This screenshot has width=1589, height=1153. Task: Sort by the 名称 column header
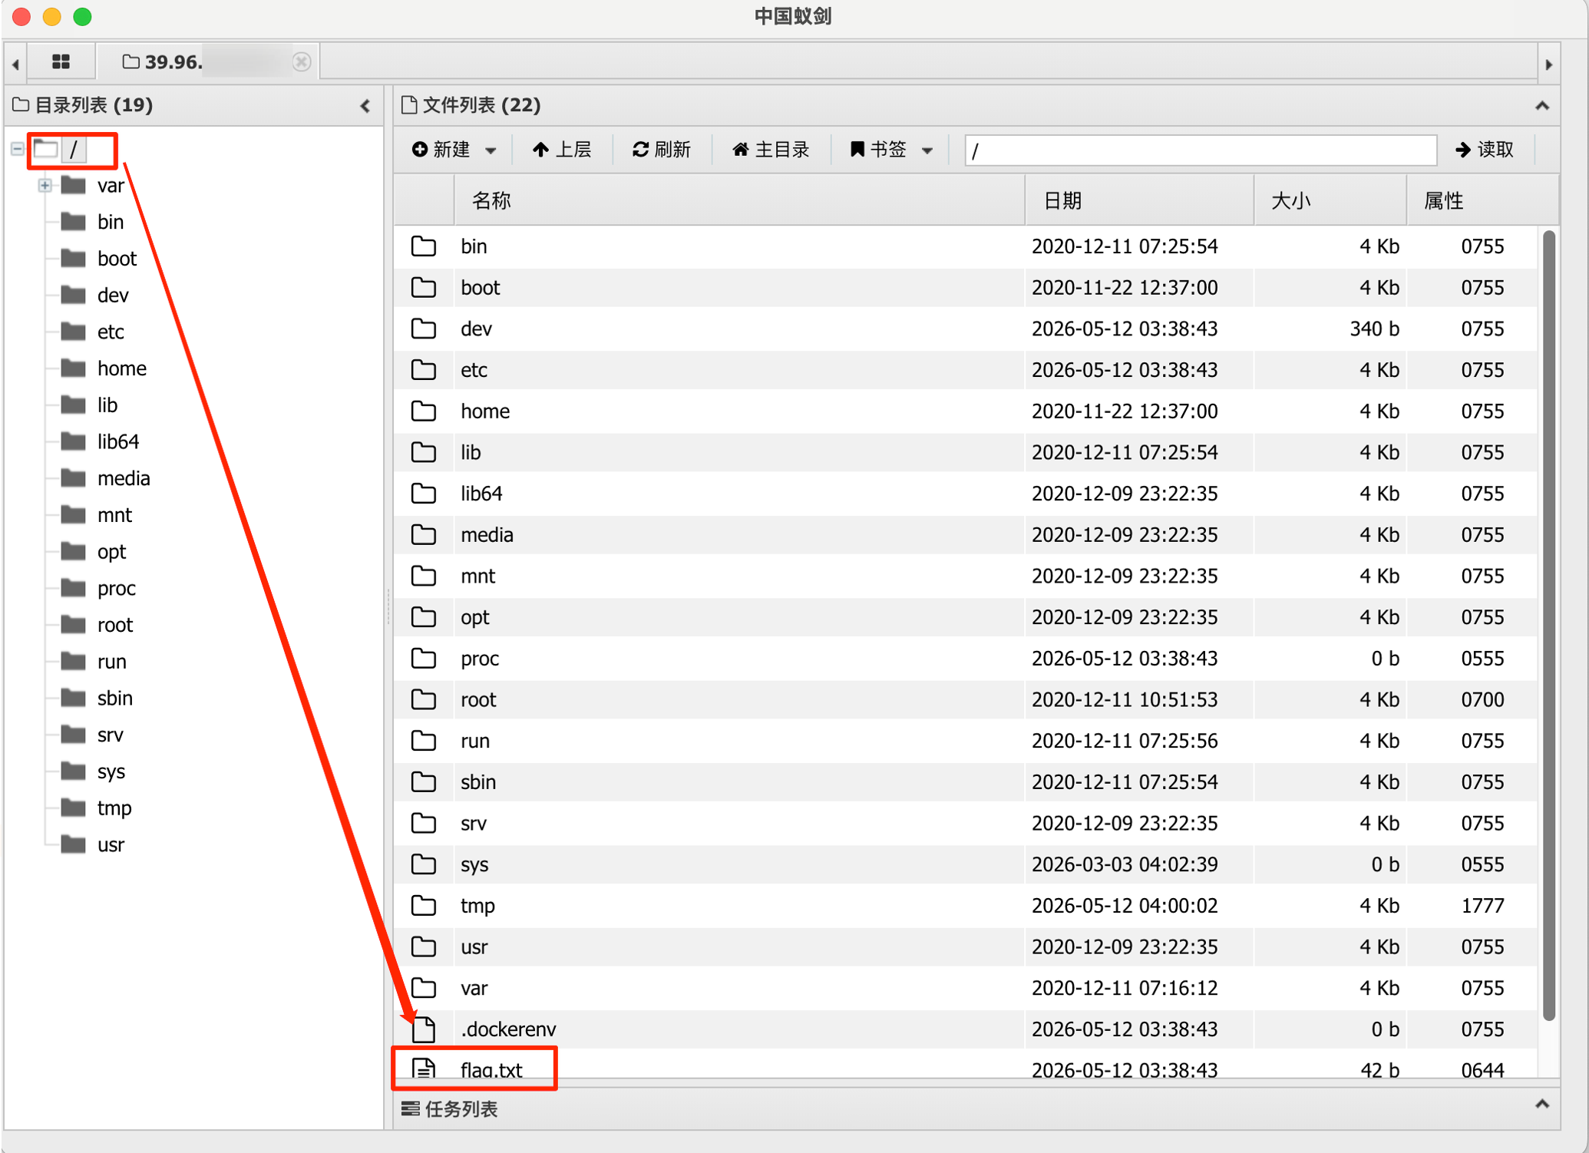point(739,201)
